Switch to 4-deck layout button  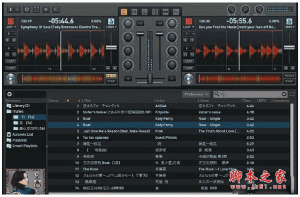(x=17, y=9)
